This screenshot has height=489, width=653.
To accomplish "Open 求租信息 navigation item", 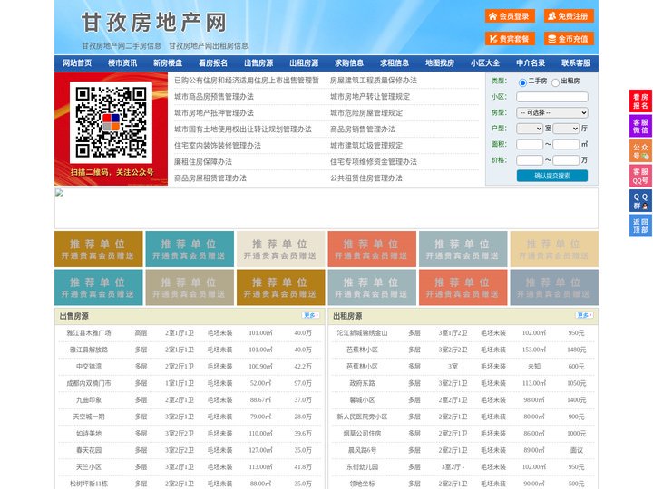I will tap(395, 63).
